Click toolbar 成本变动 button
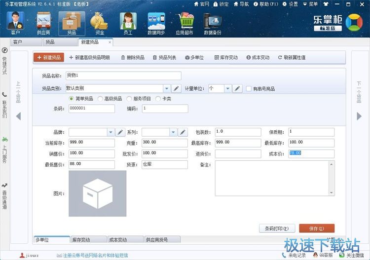Viewport: 370px width, 260px height. (x=258, y=57)
